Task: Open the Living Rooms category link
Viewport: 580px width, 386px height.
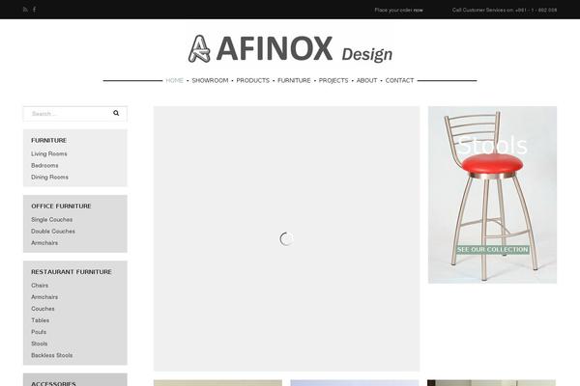Action: (49, 153)
